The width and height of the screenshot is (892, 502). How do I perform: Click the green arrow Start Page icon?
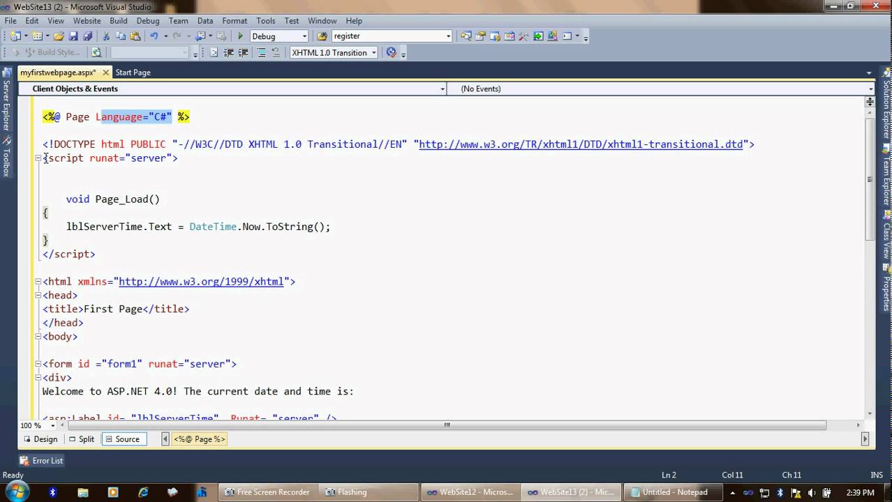pyautogui.click(x=538, y=36)
